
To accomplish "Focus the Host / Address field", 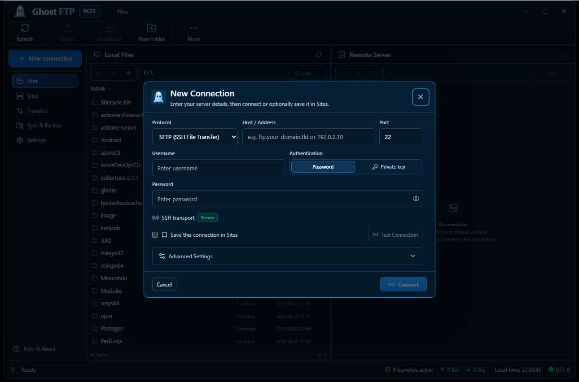I will (309, 137).
